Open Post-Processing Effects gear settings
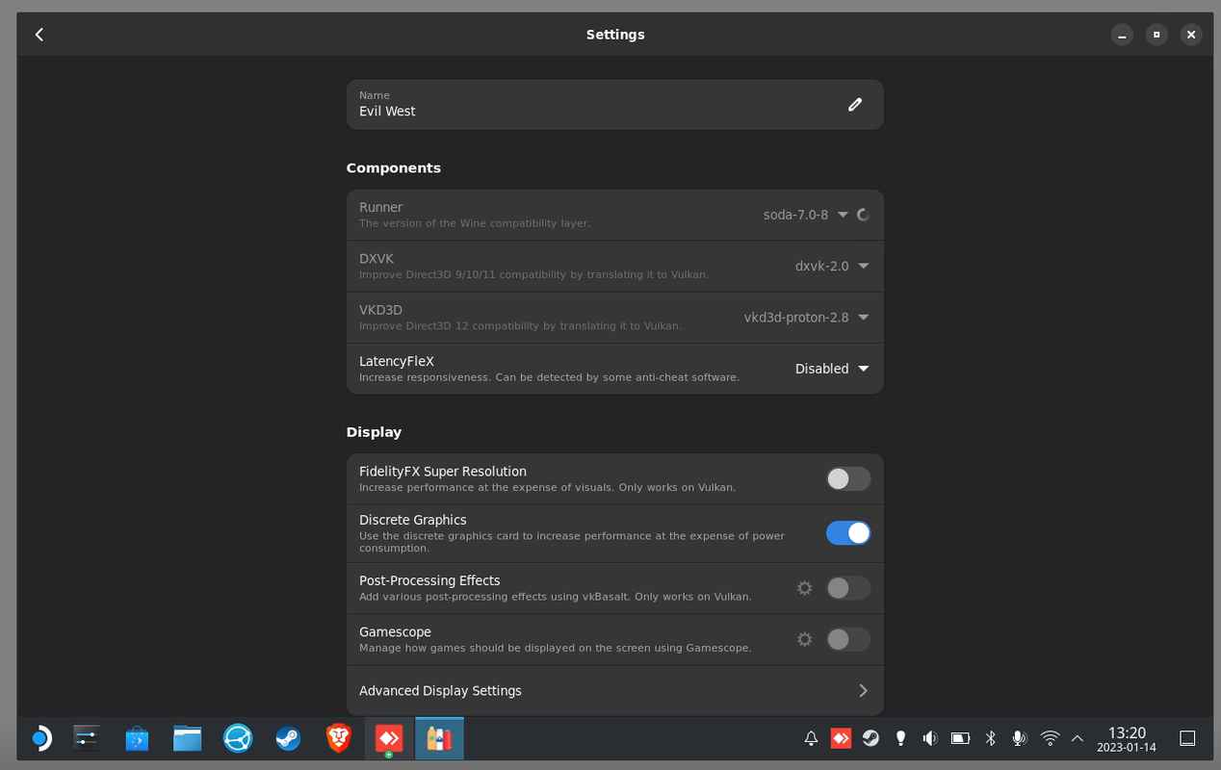 (x=805, y=588)
